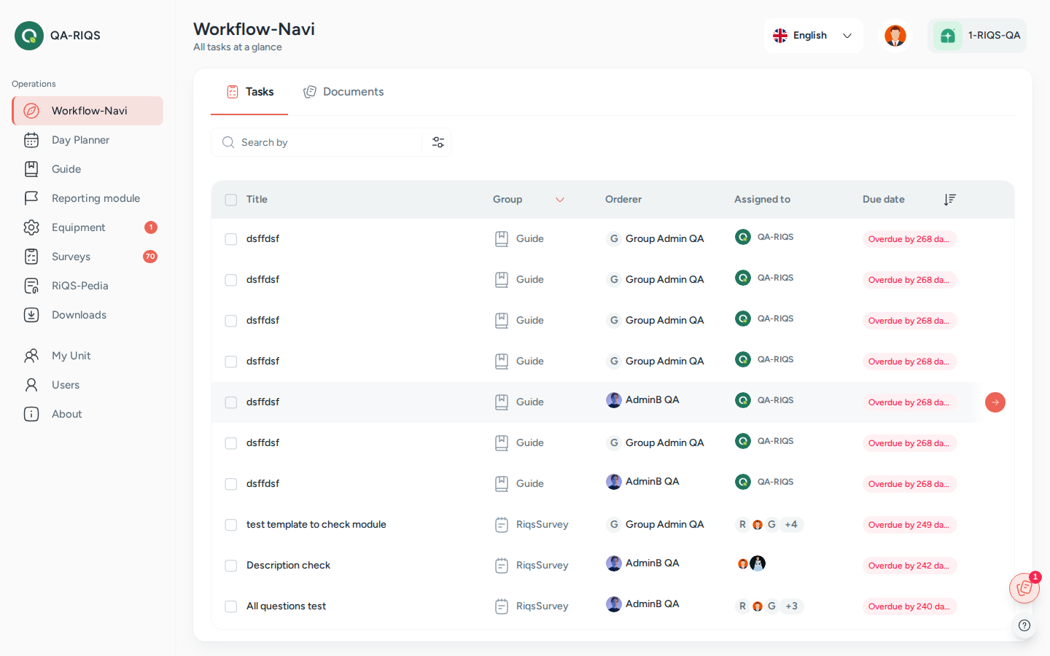
Task: Click the Equipment gear icon
Action: 31,227
